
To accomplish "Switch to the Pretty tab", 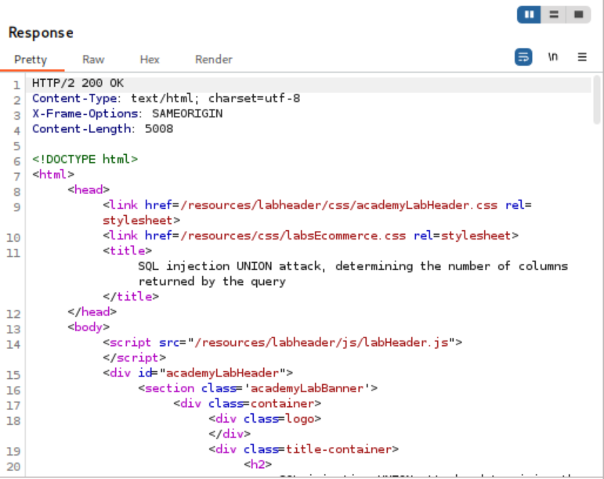I will [31, 59].
